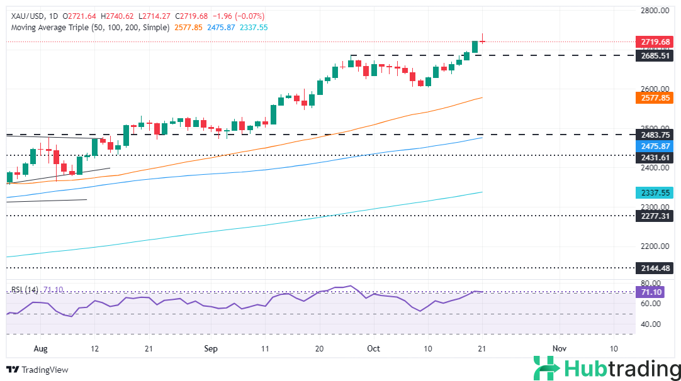Click the teal 2337.55 200-SMA price tag

pos(655,192)
